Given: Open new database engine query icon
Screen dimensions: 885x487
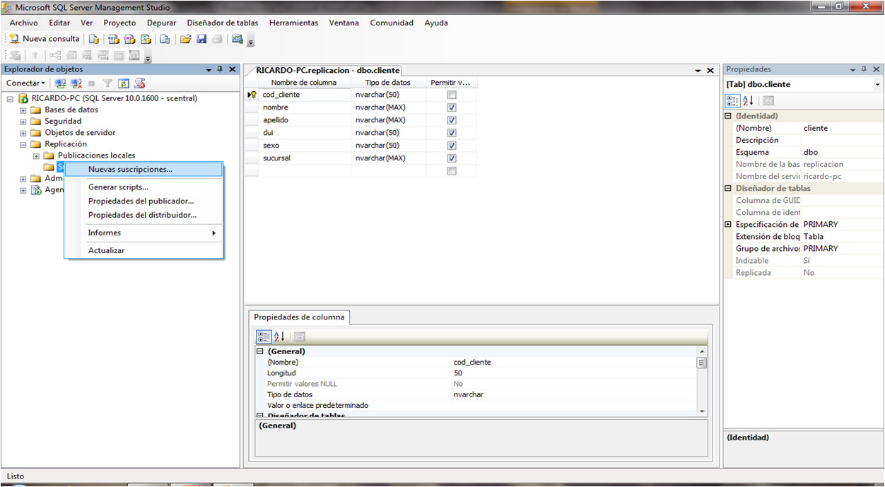Looking at the screenshot, I should [x=93, y=39].
